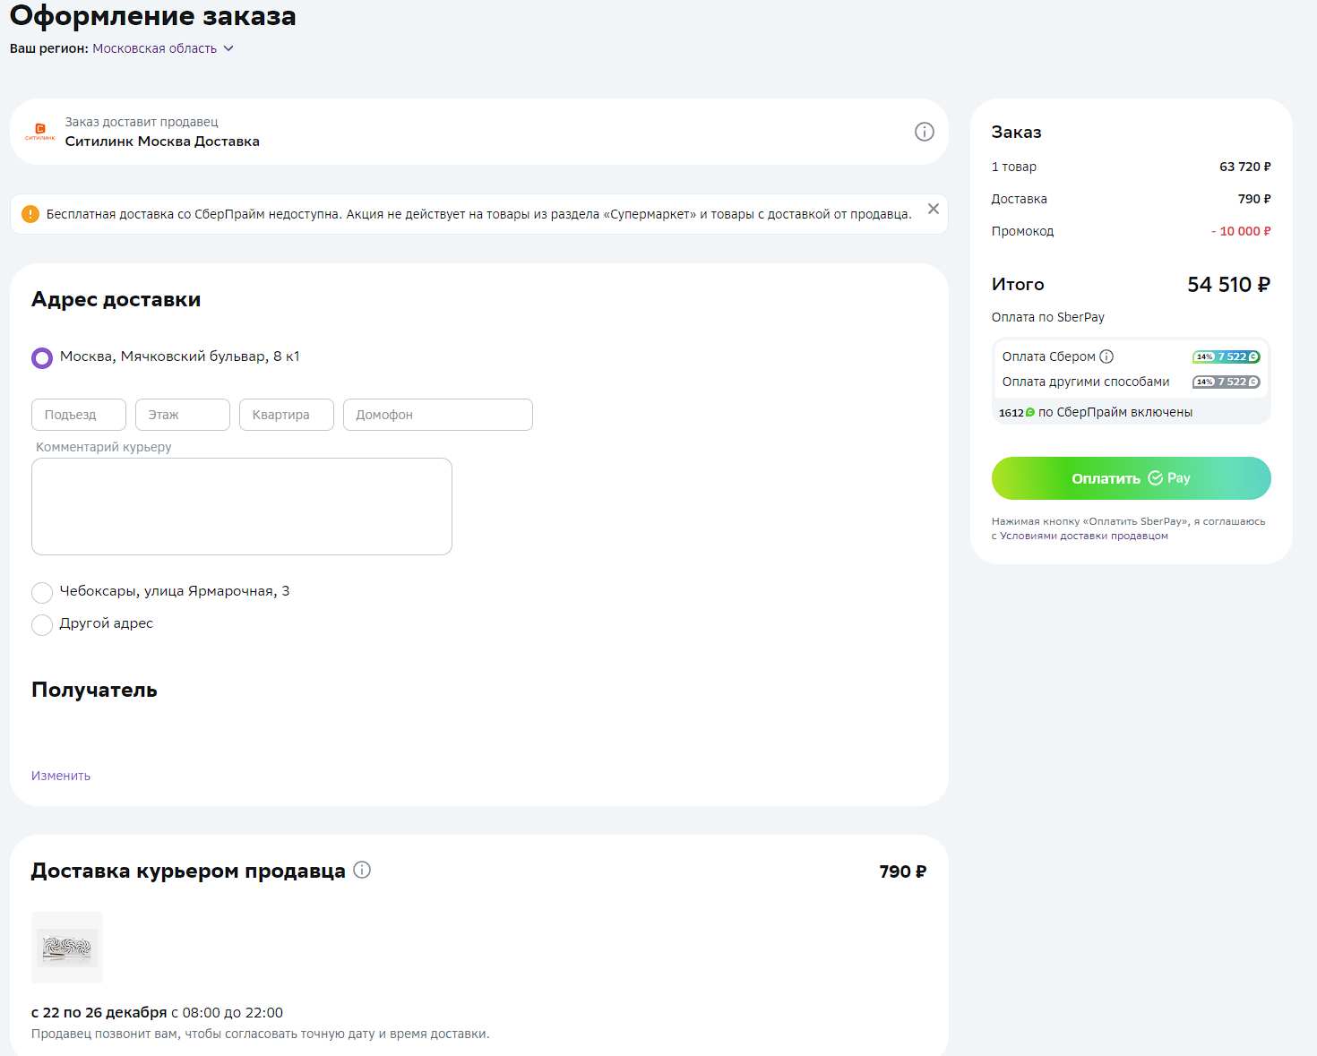Expand the Московская область region dropdown
The image size is (1317, 1056).
coord(228,48)
